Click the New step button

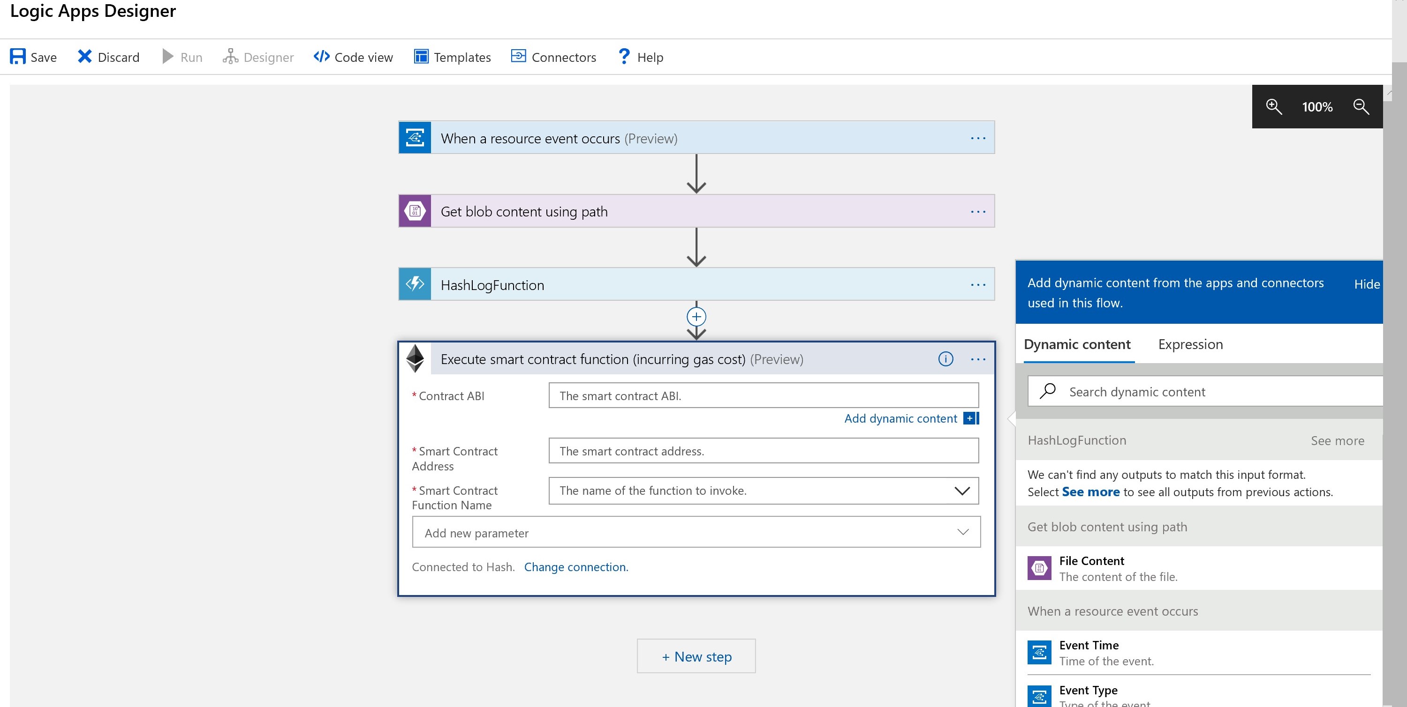coord(696,656)
